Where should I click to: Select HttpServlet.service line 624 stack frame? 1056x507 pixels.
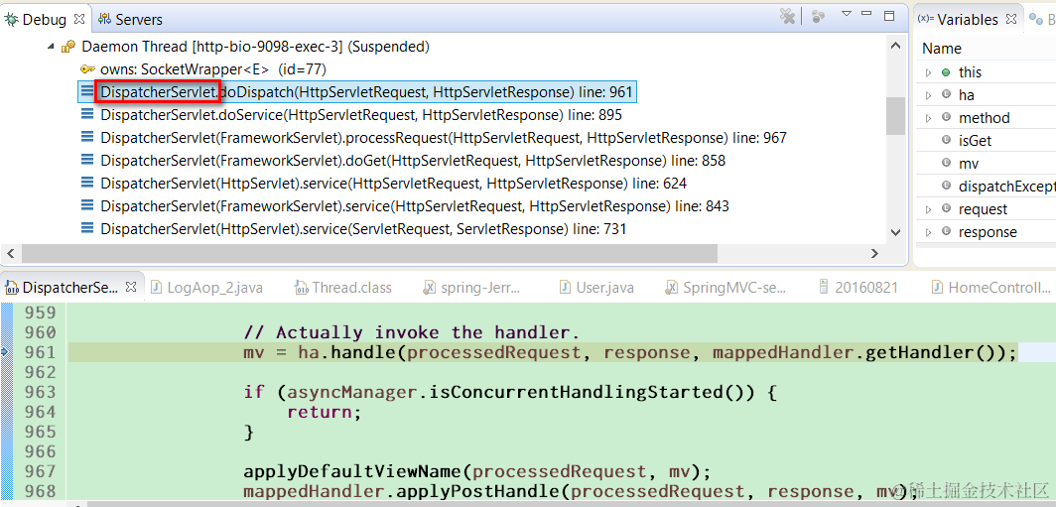point(393,184)
